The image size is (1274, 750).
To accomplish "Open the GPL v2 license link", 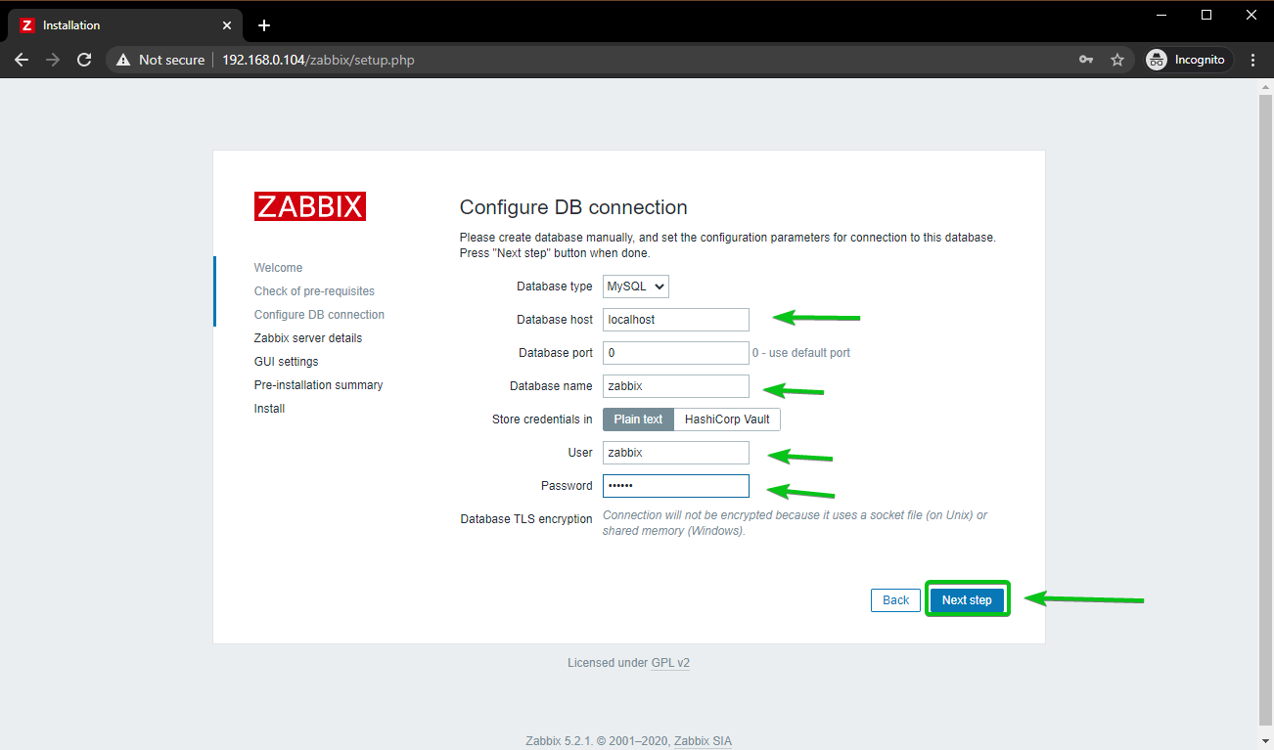I will tap(670, 663).
